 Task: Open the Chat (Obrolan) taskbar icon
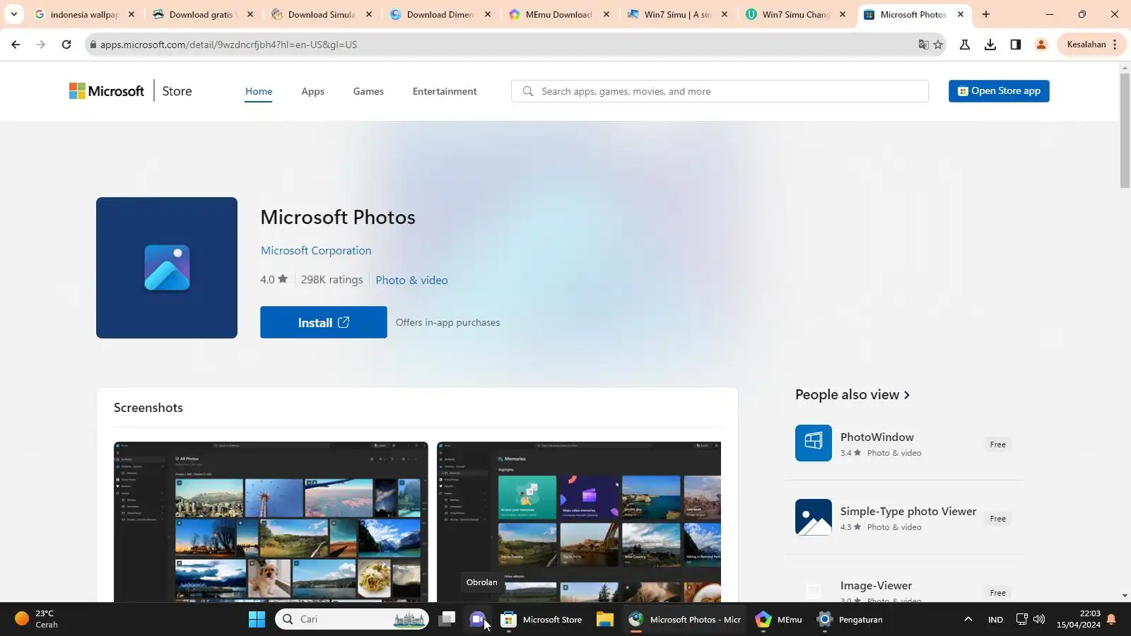[x=477, y=620]
